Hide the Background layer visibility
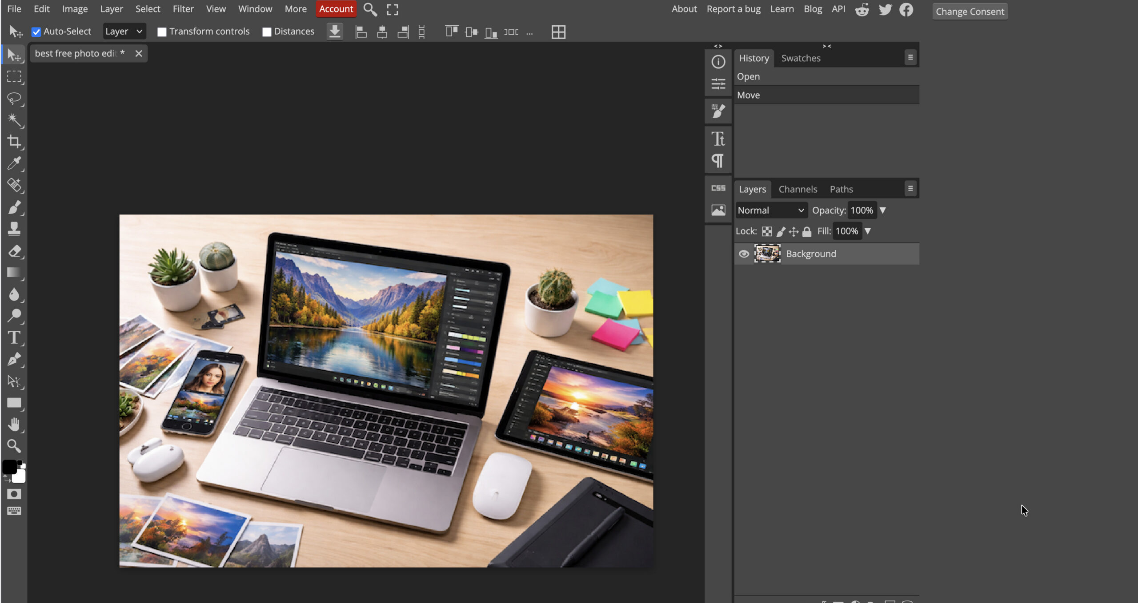The height and width of the screenshot is (603, 1138). tap(744, 254)
